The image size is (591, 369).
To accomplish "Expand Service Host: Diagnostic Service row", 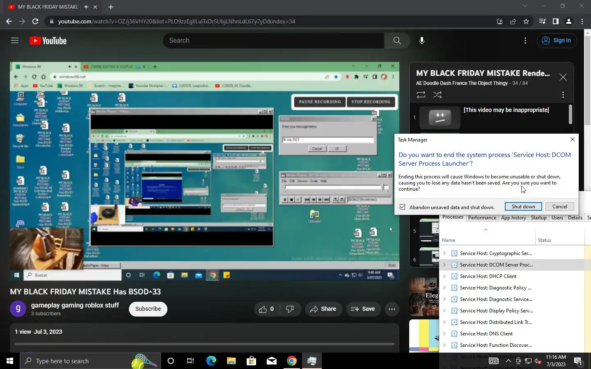I will (444, 299).
